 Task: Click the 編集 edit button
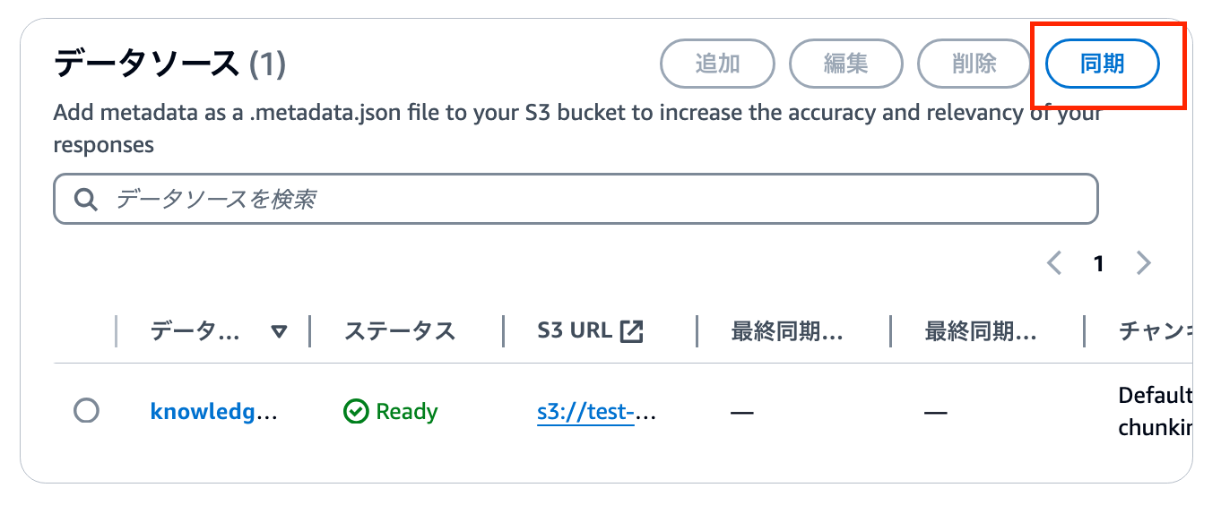click(846, 64)
